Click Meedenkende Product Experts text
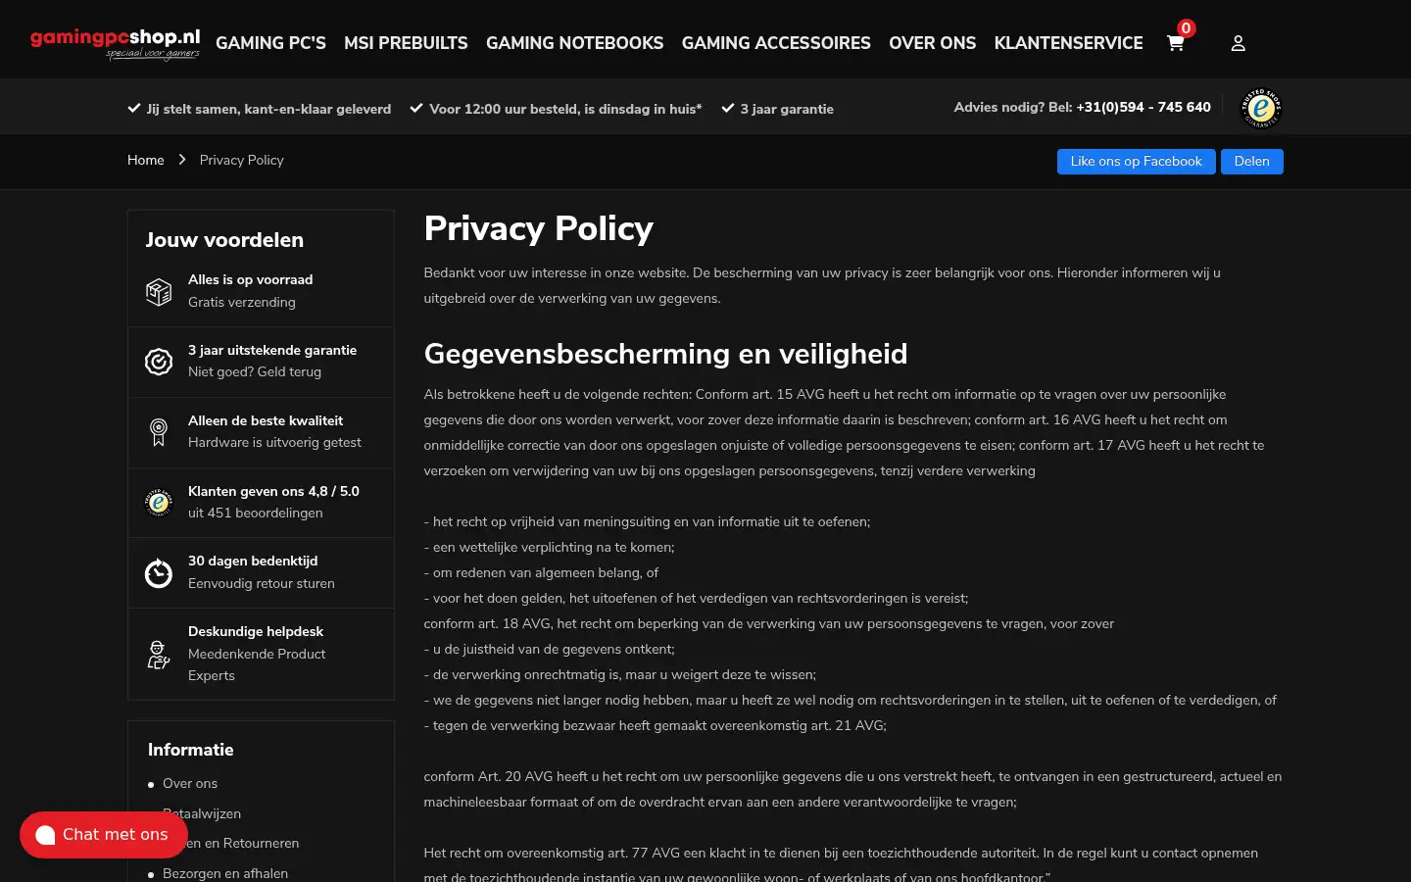Viewport: 1411px width, 882px height. click(x=257, y=664)
